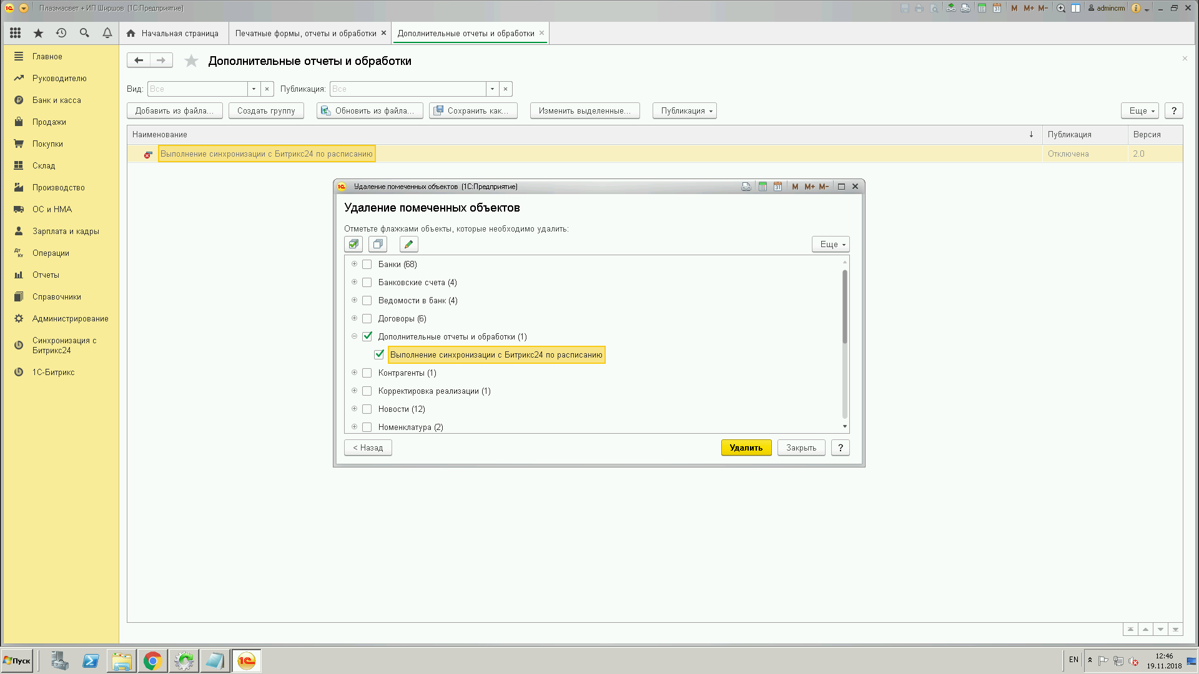Open Еще menu in deletion dialog
The width and height of the screenshot is (1199, 674).
(831, 244)
